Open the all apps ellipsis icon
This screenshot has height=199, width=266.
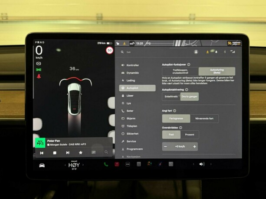128,164
